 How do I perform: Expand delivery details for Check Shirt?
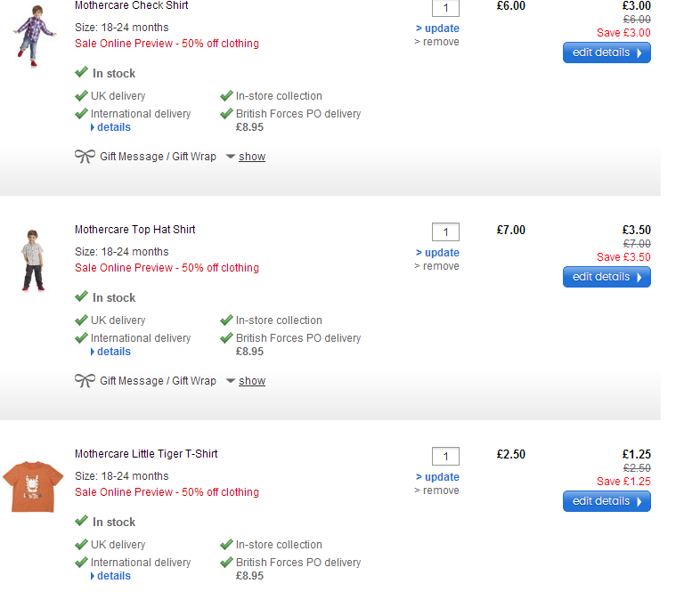point(113,127)
